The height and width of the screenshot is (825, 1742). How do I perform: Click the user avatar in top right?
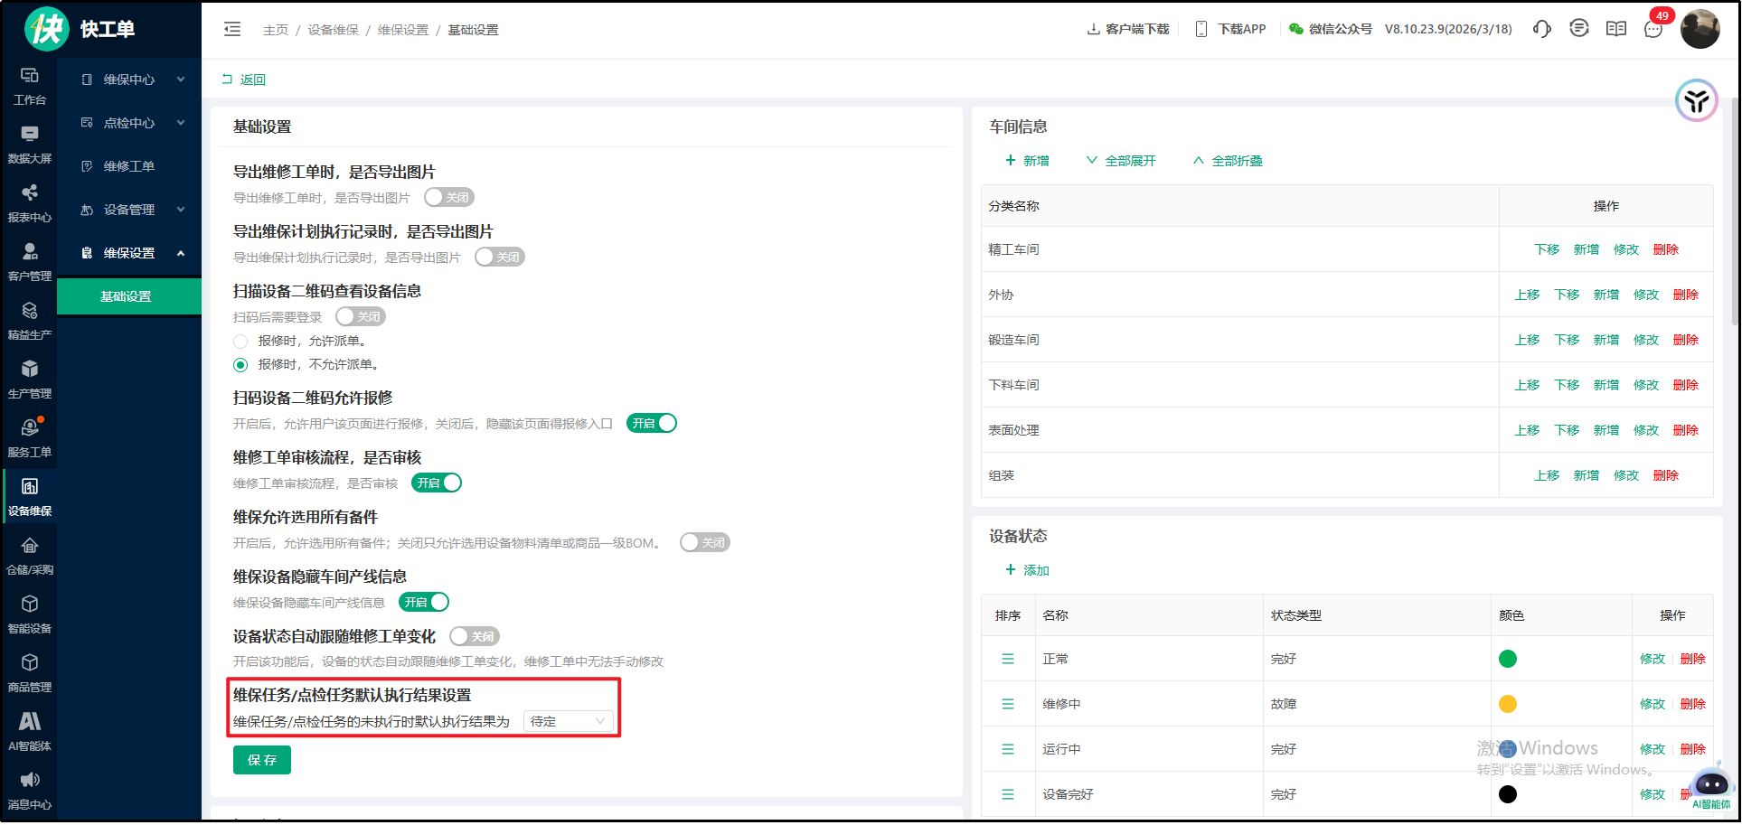tap(1700, 29)
